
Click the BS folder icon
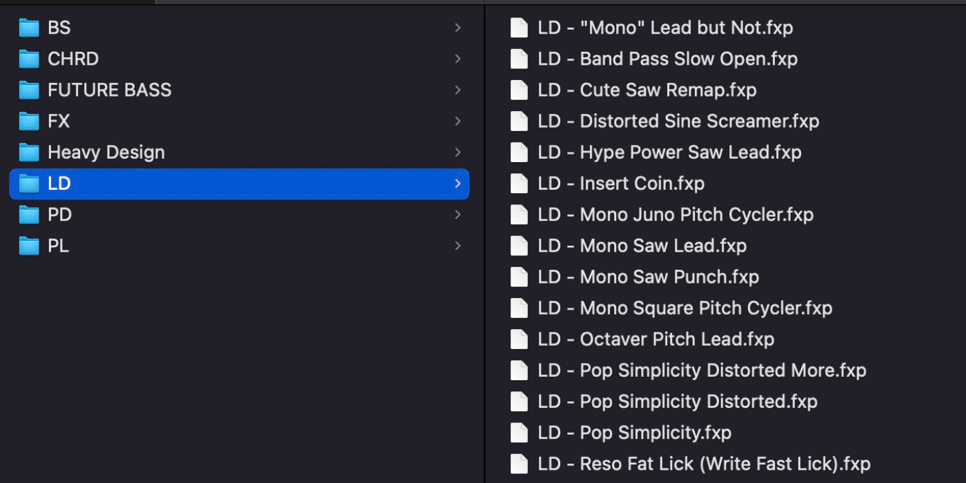tap(29, 28)
